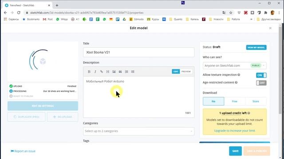Open the Categories selection dropdown
The width and height of the screenshot is (284, 159).
[x=138, y=131]
